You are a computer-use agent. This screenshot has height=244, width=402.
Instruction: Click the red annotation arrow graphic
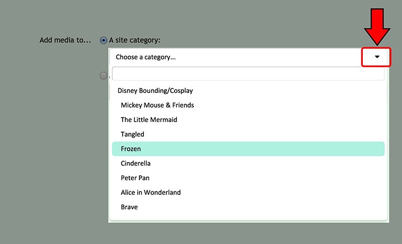377,27
